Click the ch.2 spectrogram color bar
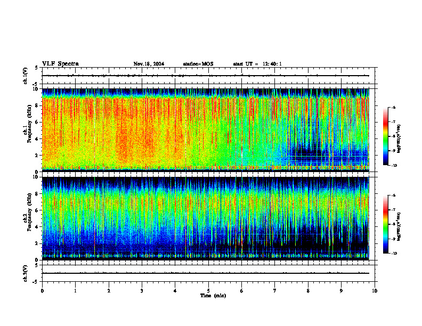 [385, 224]
